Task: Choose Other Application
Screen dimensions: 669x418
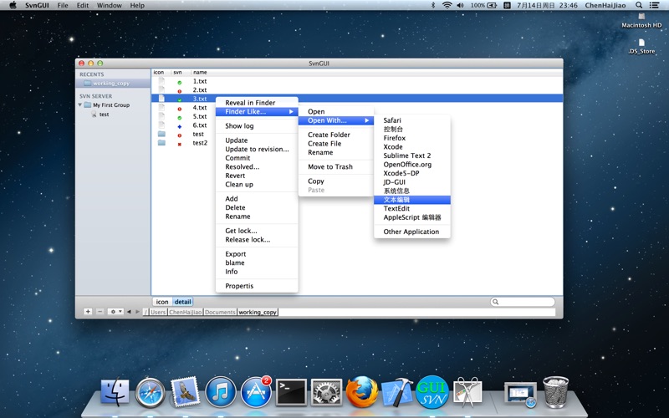Action: pyautogui.click(x=412, y=232)
